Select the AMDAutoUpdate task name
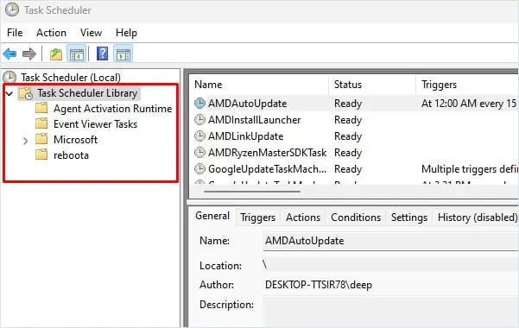 (247, 104)
